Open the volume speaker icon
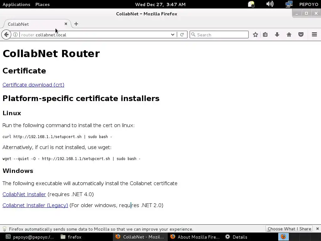Viewport: 321px width, 241px height. point(270,4)
